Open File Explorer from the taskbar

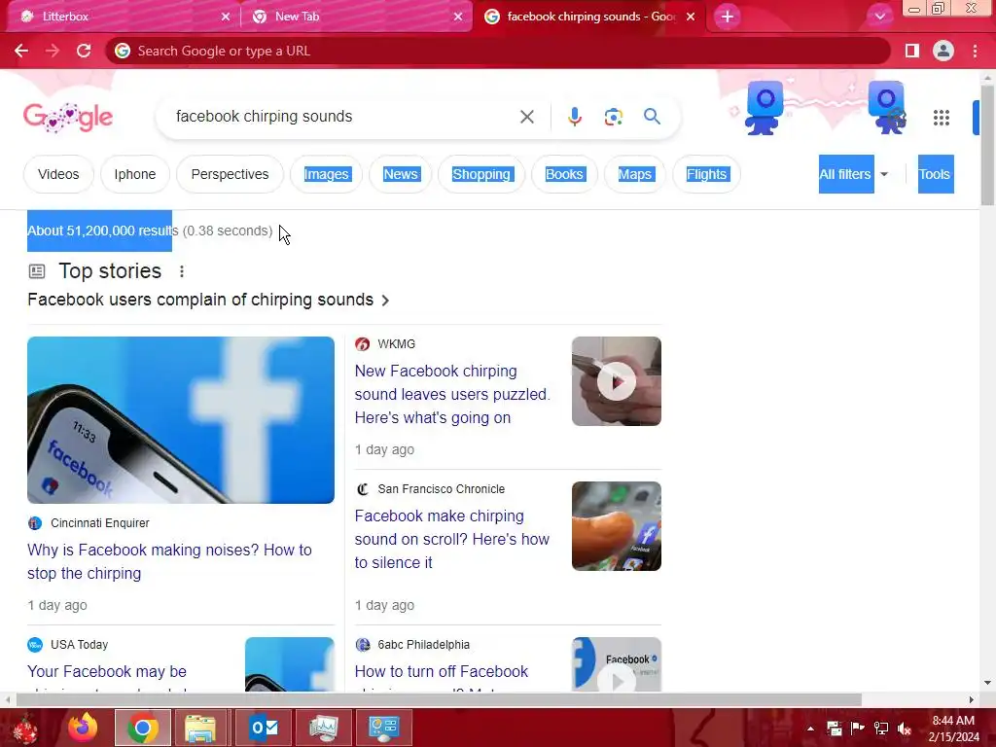(200, 728)
